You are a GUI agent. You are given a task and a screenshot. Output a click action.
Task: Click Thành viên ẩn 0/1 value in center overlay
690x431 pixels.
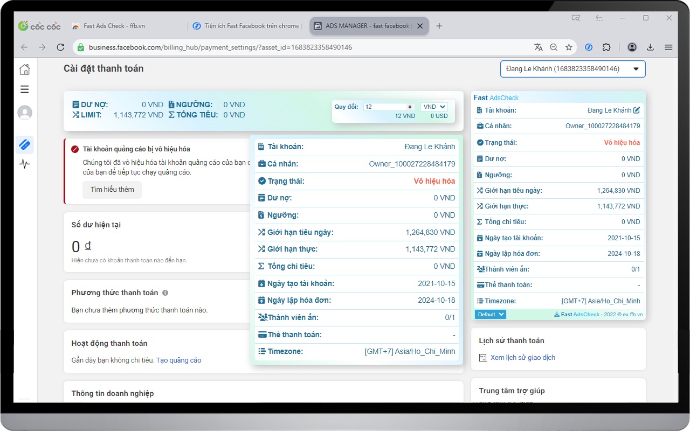pos(450,317)
